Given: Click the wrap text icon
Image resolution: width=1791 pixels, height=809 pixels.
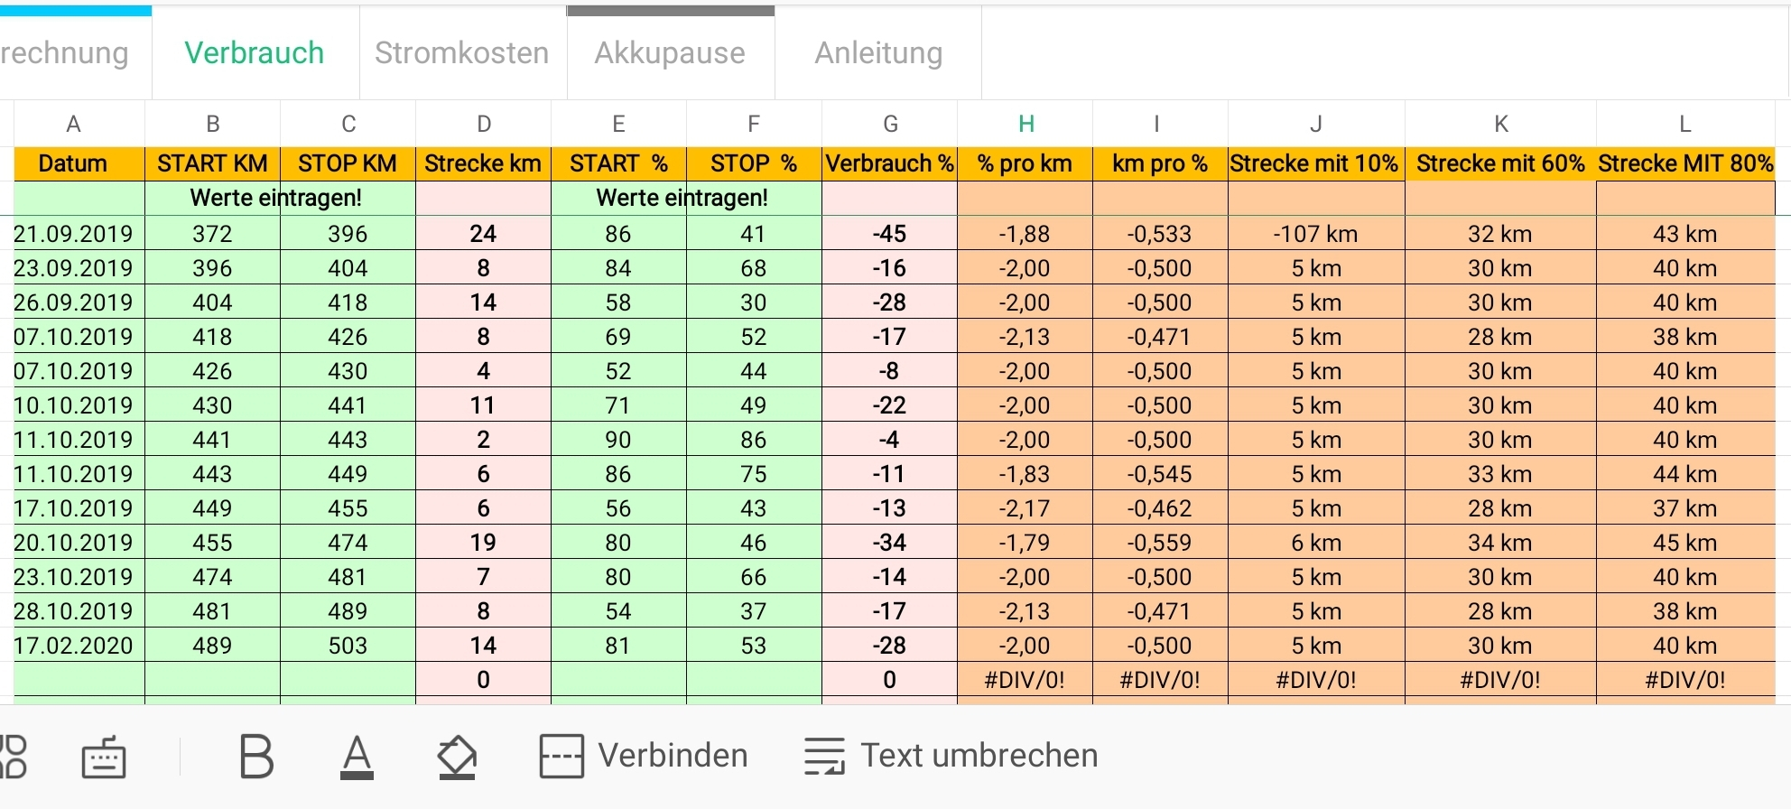Looking at the screenshot, I should pyautogui.click(x=824, y=757).
